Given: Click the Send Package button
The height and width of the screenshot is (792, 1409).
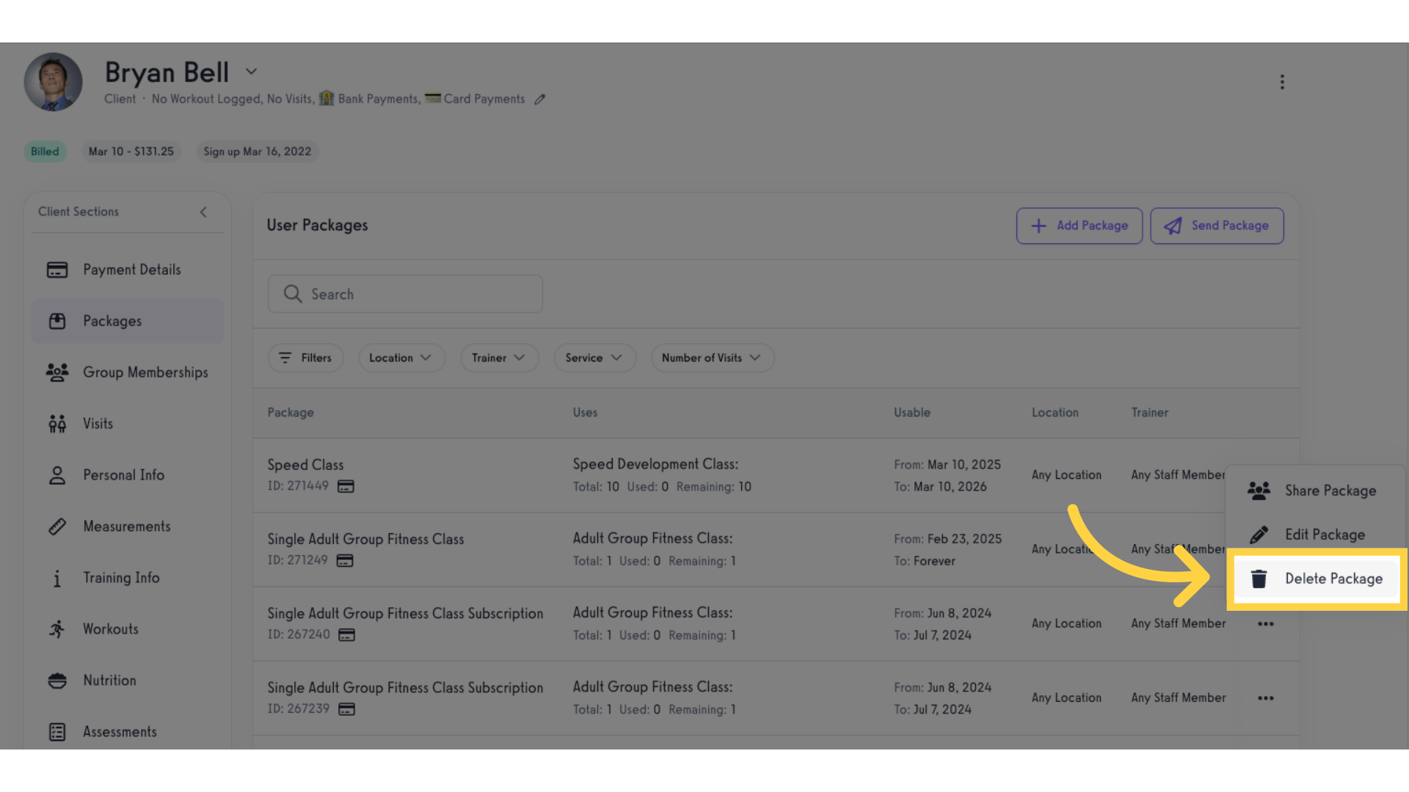Looking at the screenshot, I should (1217, 226).
